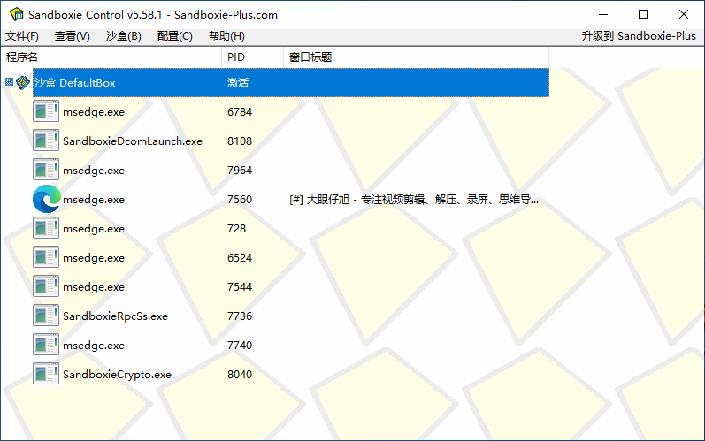The width and height of the screenshot is (705, 441).
Task: Select msedge.exe name with PID 7544
Action: tap(94, 287)
